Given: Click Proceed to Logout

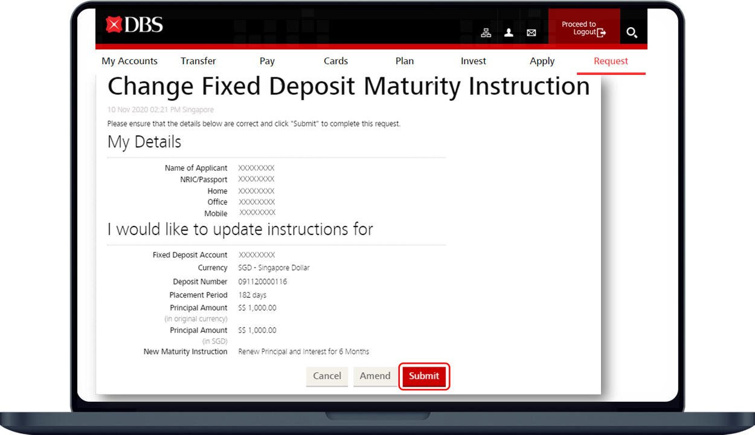Looking at the screenshot, I should tap(583, 28).
